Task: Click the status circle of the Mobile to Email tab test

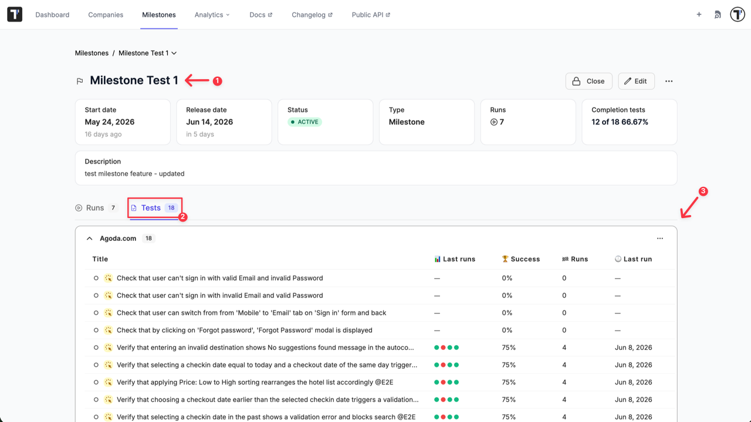Action: [x=96, y=313]
